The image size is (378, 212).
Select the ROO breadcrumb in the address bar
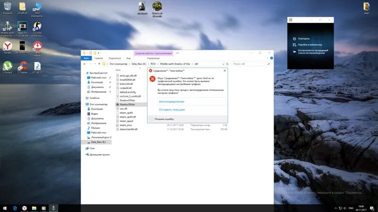(153, 64)
